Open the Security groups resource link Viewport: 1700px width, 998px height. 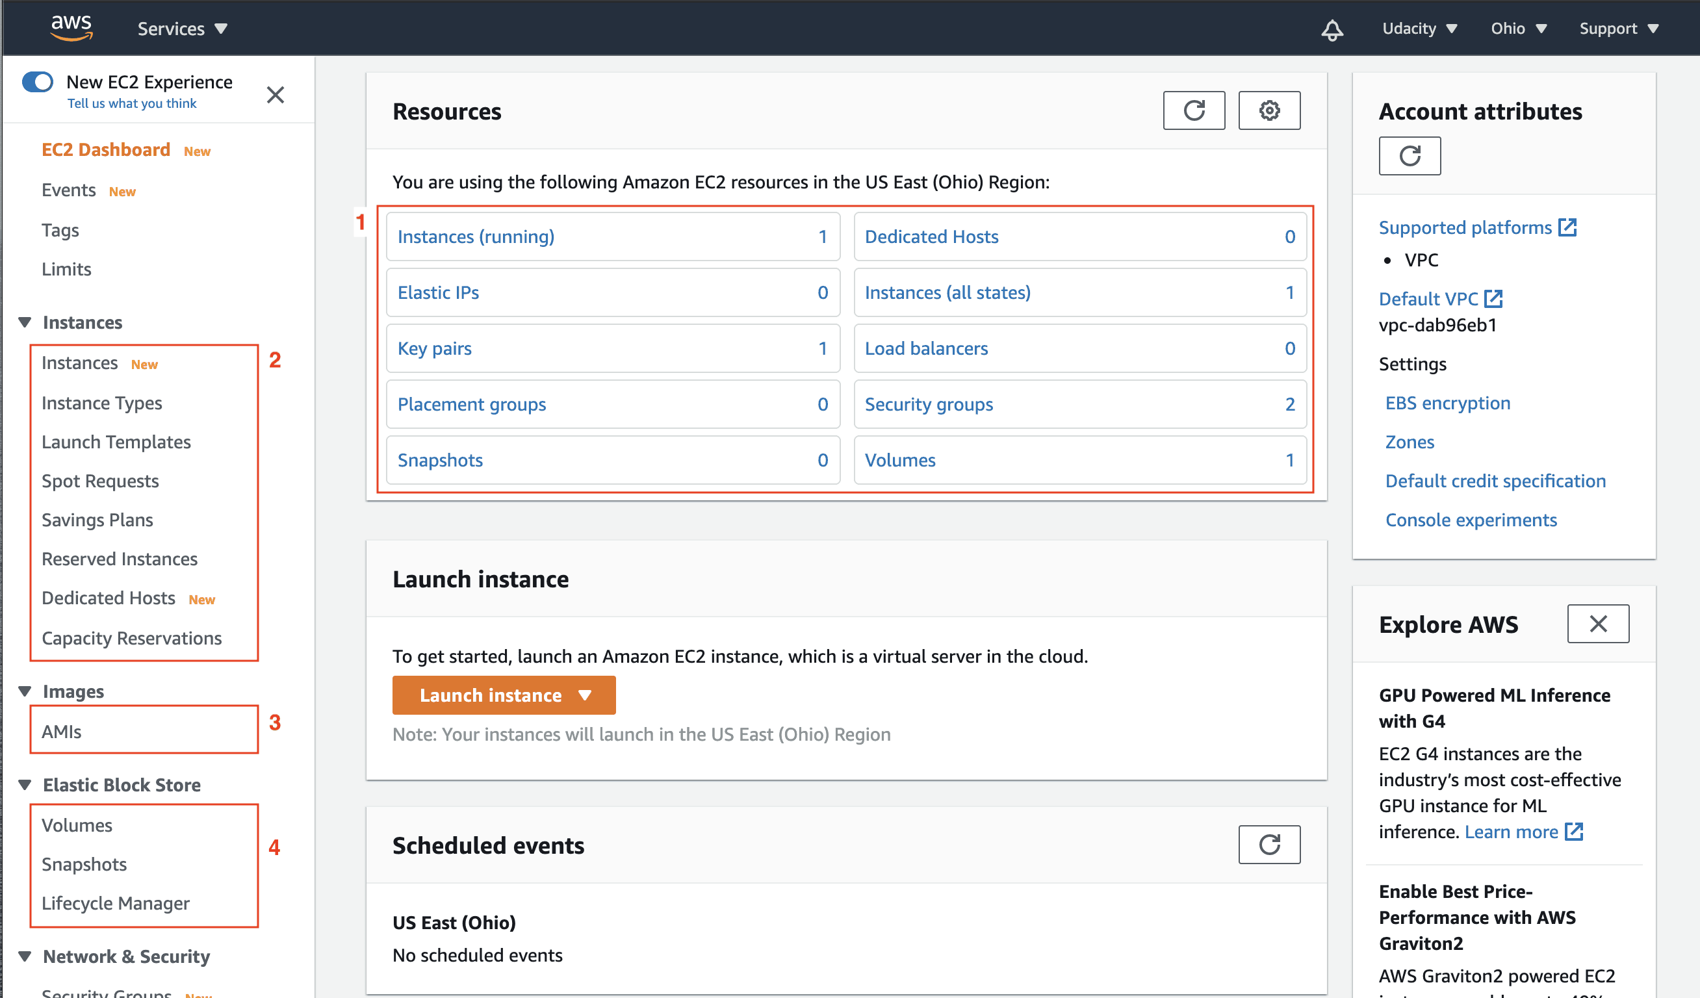tap(928, 404)
